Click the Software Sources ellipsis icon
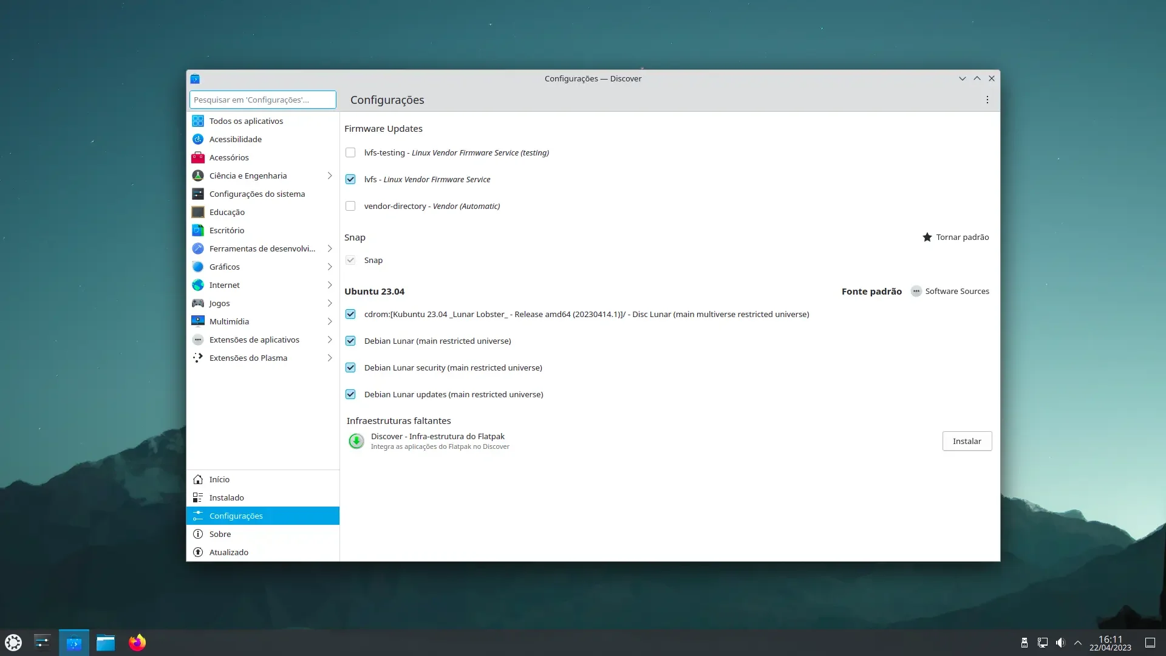The image size is (1166, 656). click(916, 291)
